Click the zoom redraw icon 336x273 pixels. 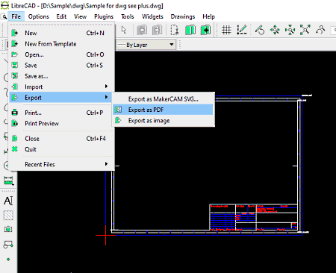260,30
